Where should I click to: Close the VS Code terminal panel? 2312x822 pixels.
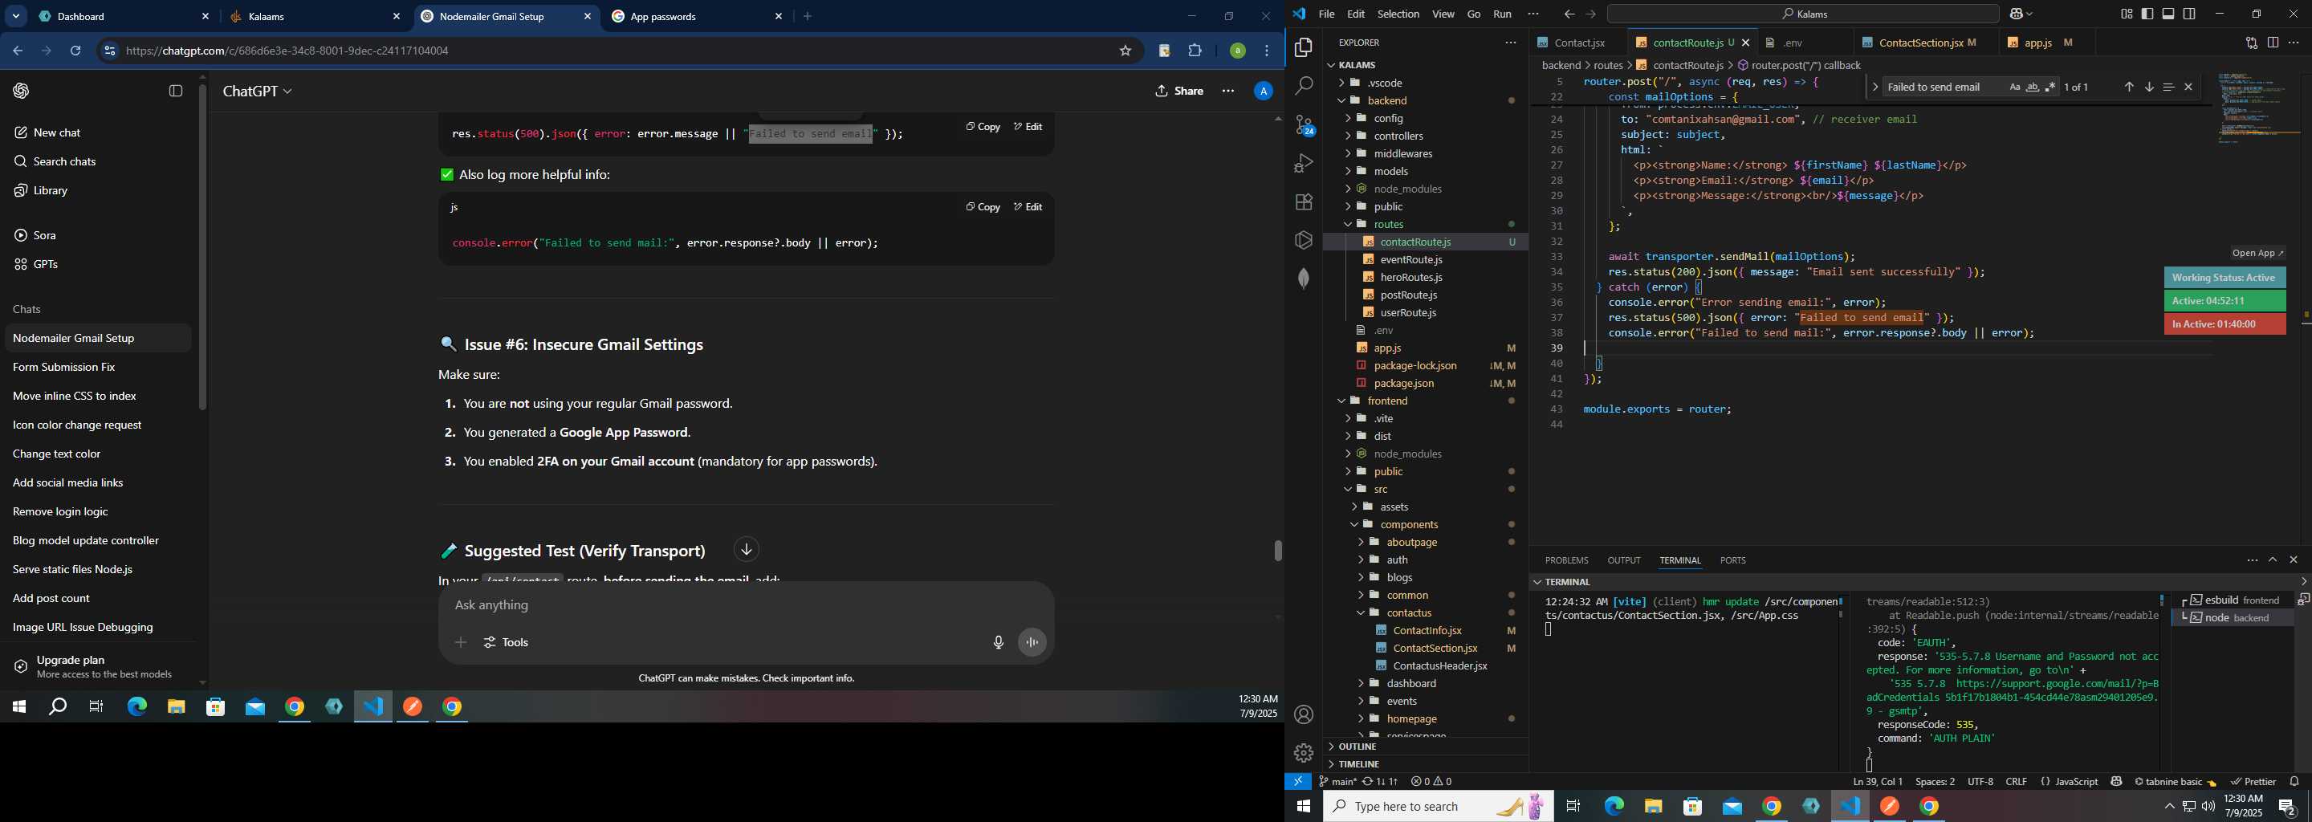pyautogui.click(x=2294, y=560)
